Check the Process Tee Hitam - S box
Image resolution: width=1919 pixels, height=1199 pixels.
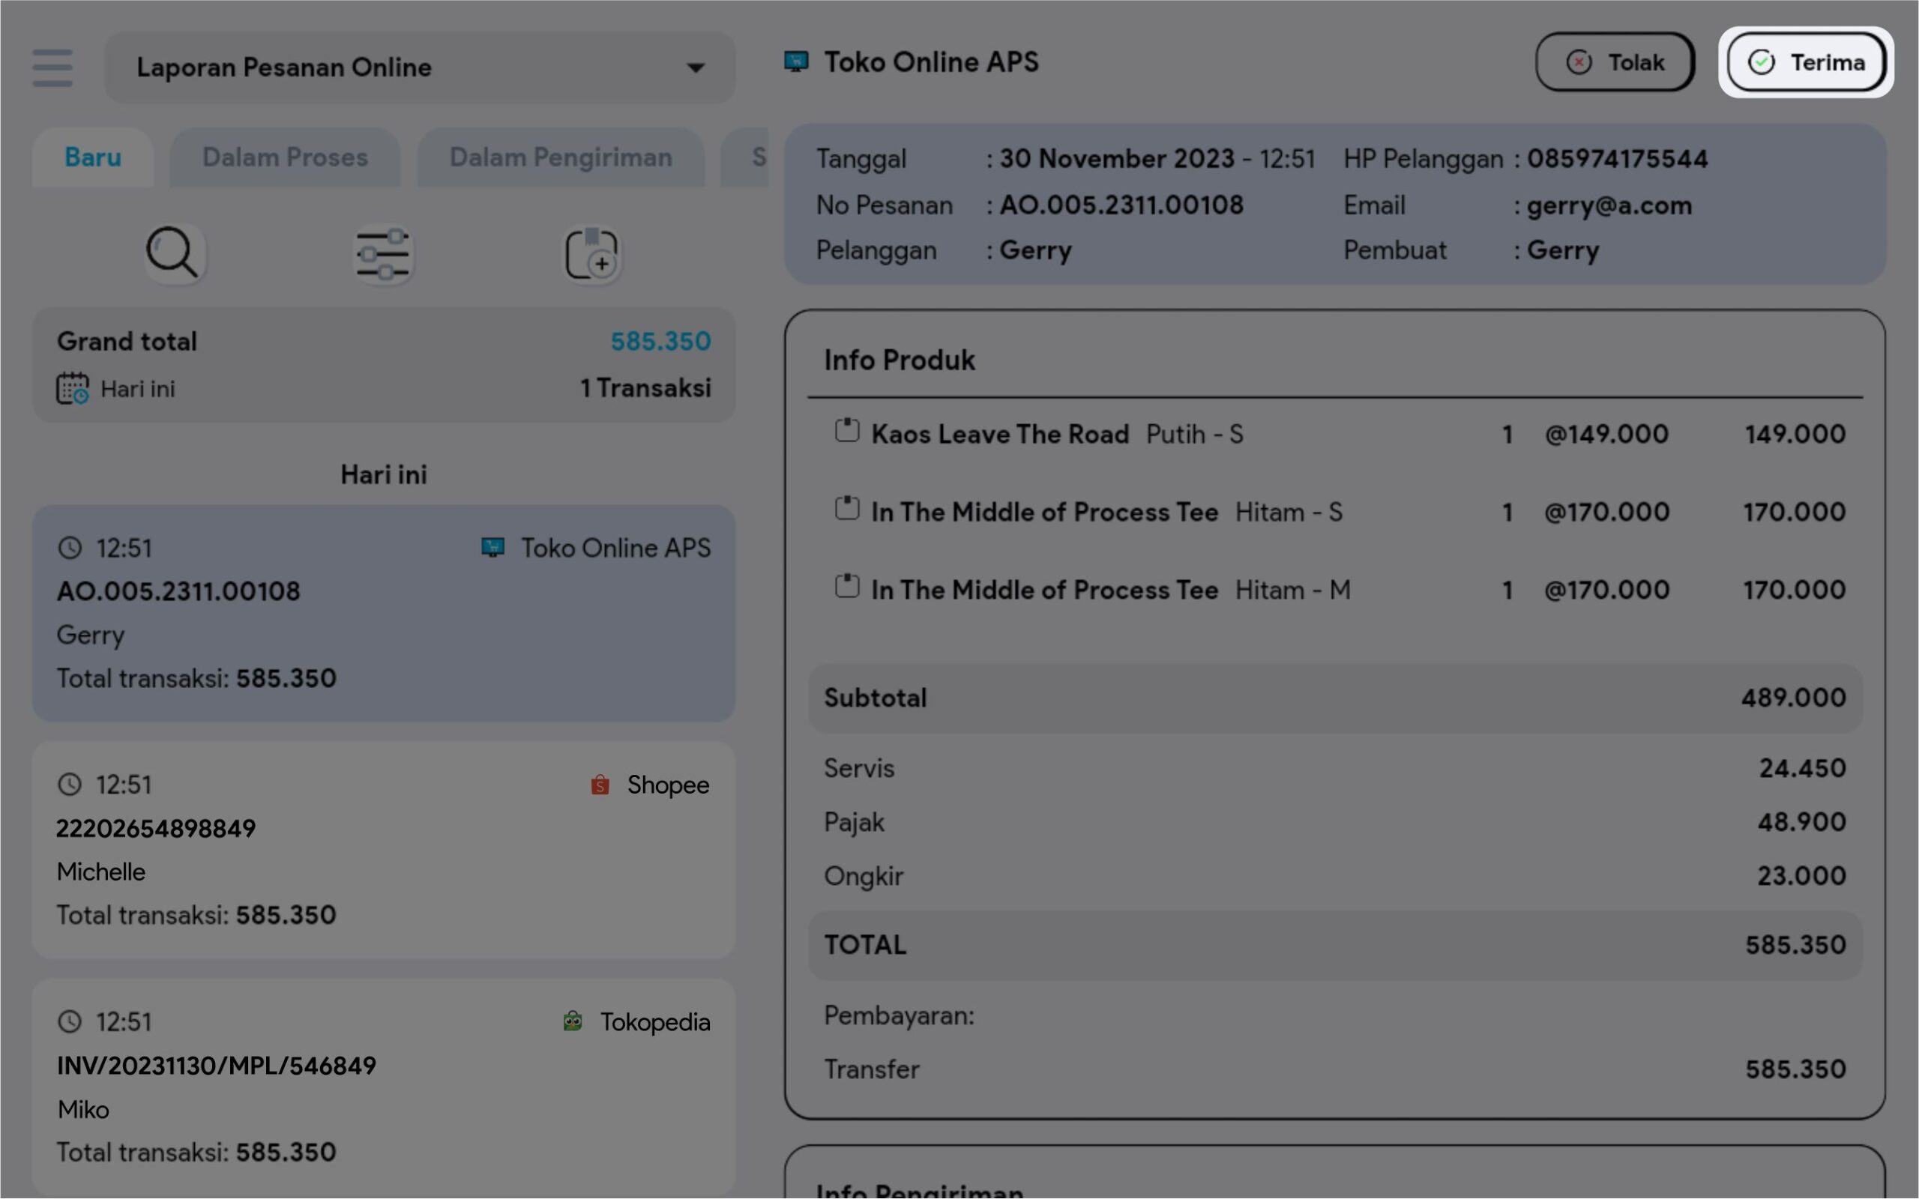pyautogui.click(x=847, y=508)
